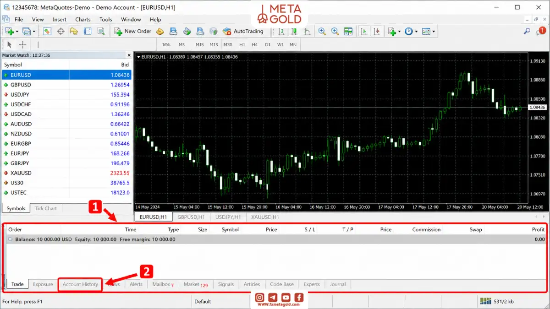Open the Strategy Tester icon
This screenshot has width=550, height=309.
click(x=101, y=31)
